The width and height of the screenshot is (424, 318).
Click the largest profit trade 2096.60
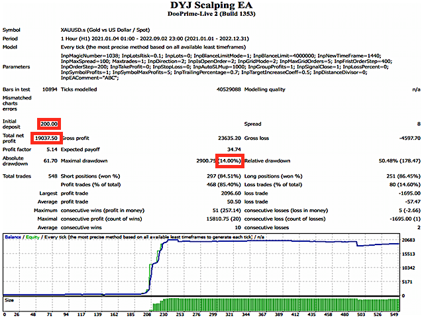[231, 193]
